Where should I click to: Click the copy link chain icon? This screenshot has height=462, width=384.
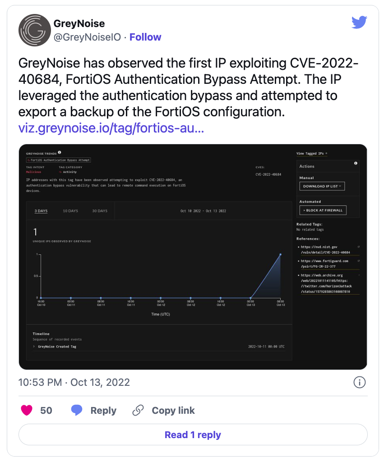[138, 410]
